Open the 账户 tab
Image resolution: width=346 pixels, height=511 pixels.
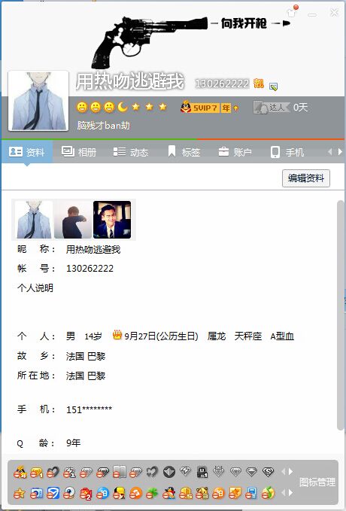coord(235,152)
